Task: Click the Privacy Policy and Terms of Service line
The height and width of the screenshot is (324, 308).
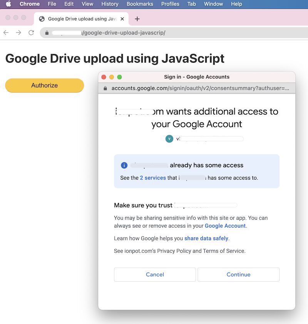Action: click(x=180, y=251)
